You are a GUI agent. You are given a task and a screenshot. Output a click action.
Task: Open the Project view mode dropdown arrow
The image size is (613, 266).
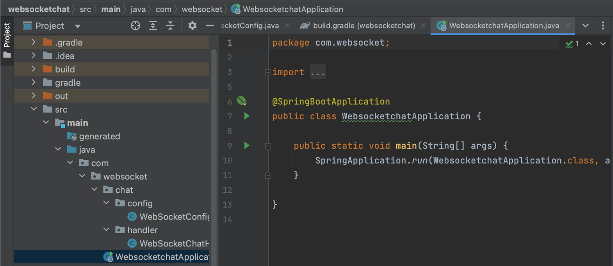78,26
